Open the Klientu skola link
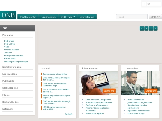The width and height of the screenshot is (162, 121). 10,58
